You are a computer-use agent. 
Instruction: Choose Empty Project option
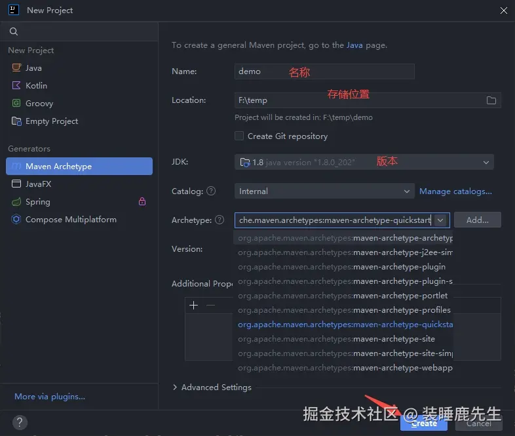79,121
